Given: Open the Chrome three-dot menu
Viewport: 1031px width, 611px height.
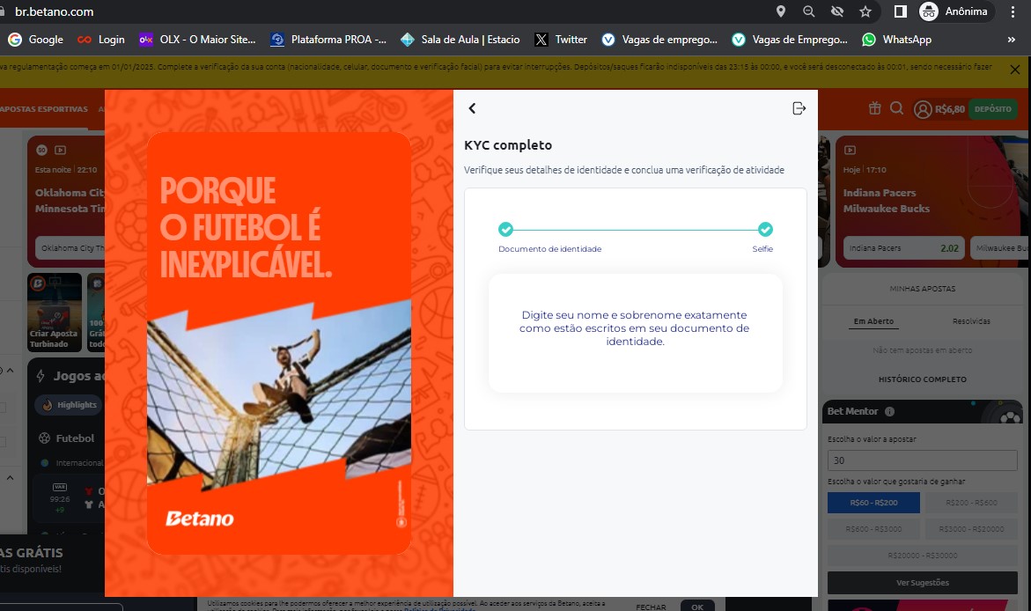Looking at the screenshot, I should [x=1013, y=11].
